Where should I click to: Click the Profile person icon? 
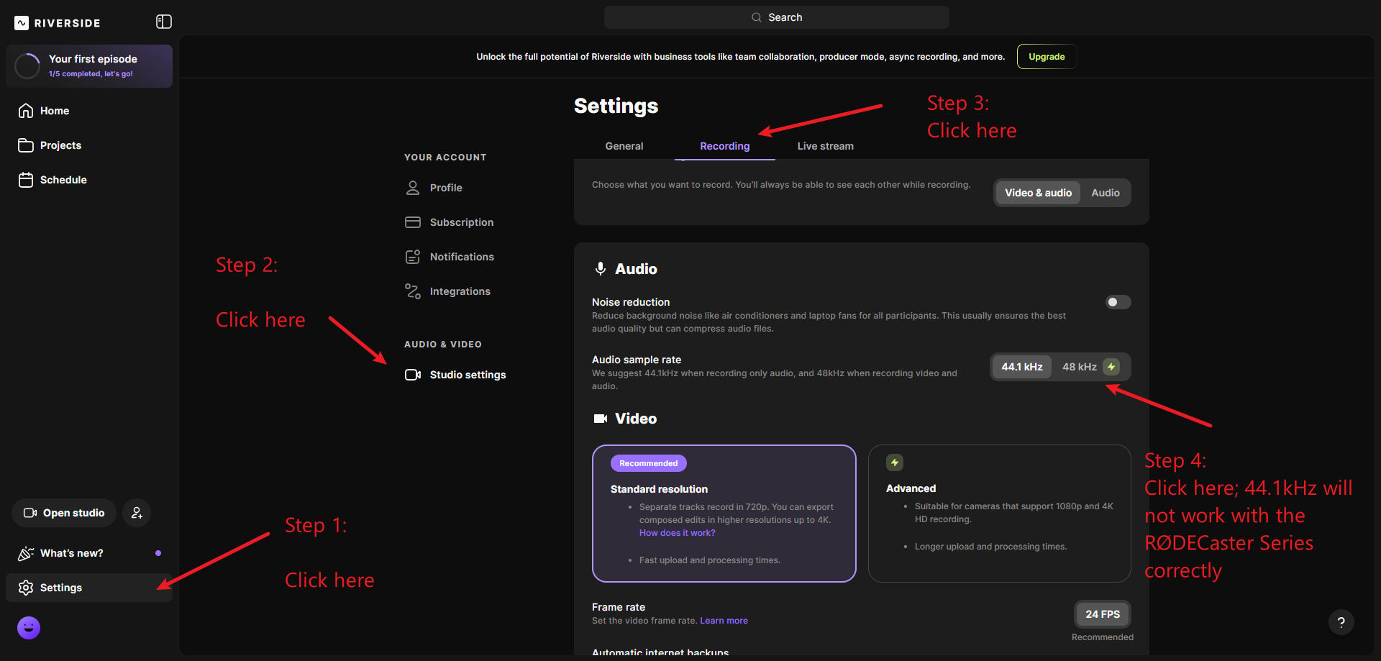click(x=413, y=188)
